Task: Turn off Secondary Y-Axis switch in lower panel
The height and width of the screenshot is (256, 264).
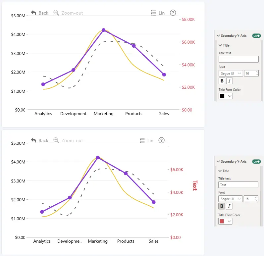Action: point(256,162)
